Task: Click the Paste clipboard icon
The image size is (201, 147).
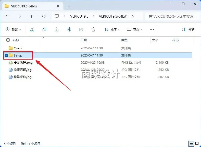Action: coord(57,29)
